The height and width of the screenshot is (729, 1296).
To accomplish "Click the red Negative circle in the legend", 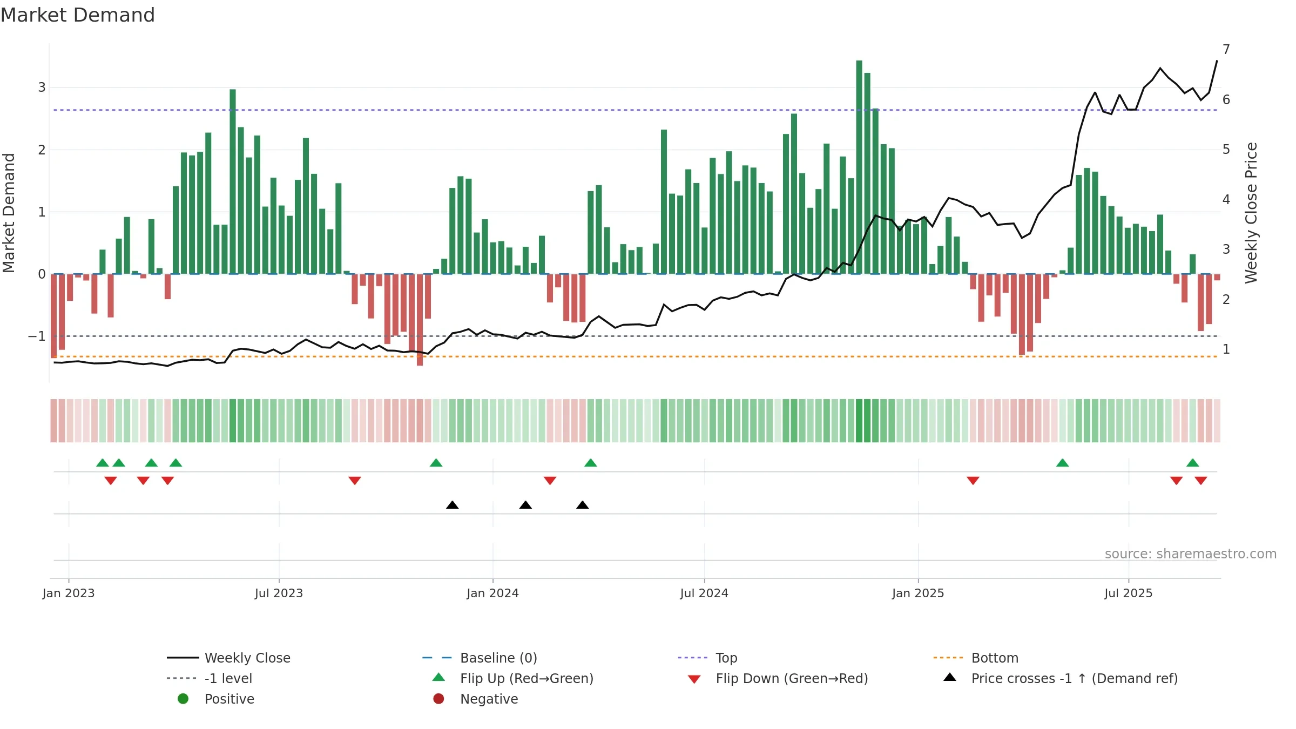I will click(438, 699).
